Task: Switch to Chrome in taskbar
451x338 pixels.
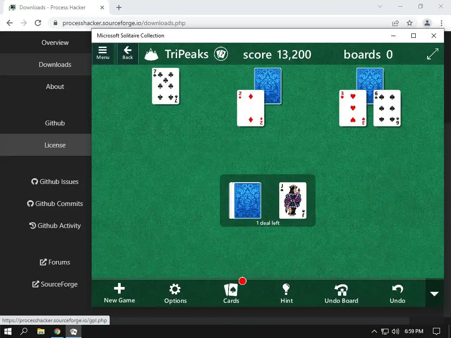Action: tap(57, 331)
